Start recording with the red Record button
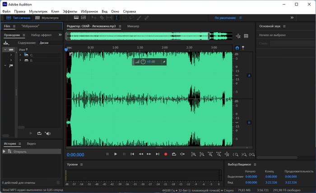Viewport: 316px width, 193px height. [166, 154]
